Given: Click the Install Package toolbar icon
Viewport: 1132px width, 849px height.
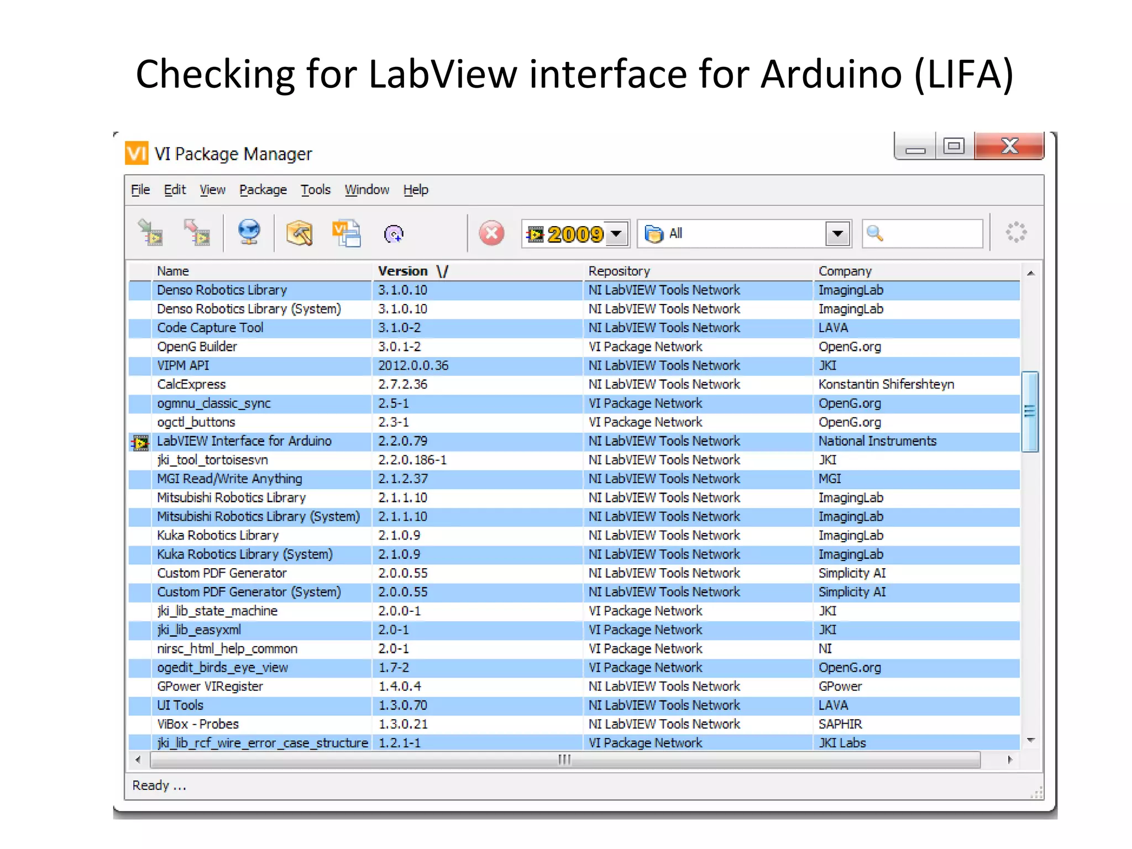Looking at the screenshot, I should coord(150,232).
